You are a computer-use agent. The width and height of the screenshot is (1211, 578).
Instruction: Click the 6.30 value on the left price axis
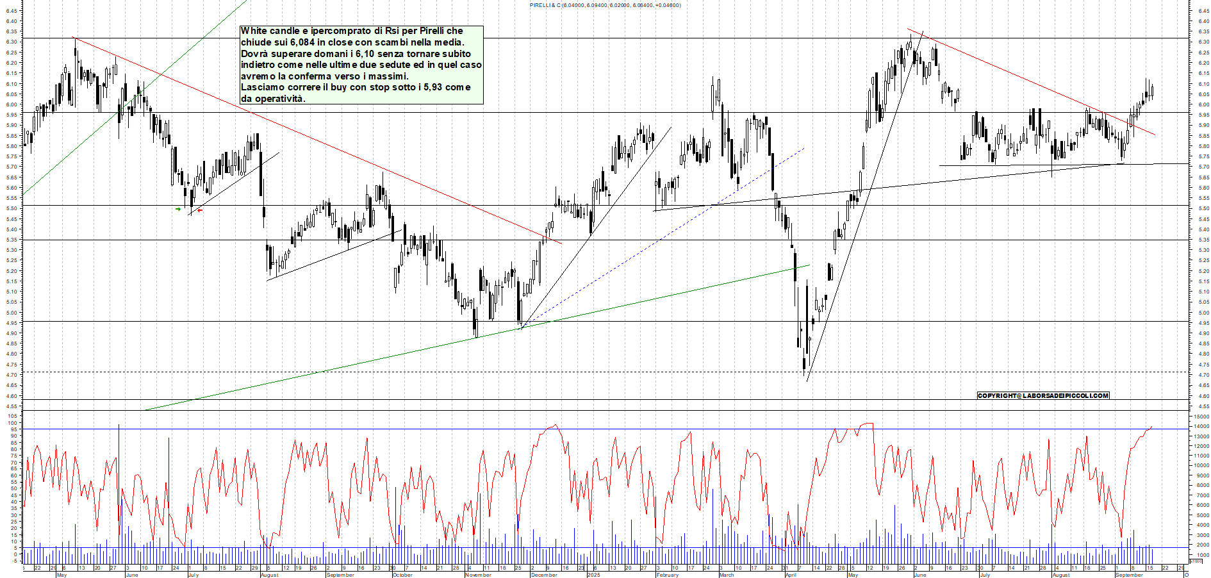coord(12,42)
